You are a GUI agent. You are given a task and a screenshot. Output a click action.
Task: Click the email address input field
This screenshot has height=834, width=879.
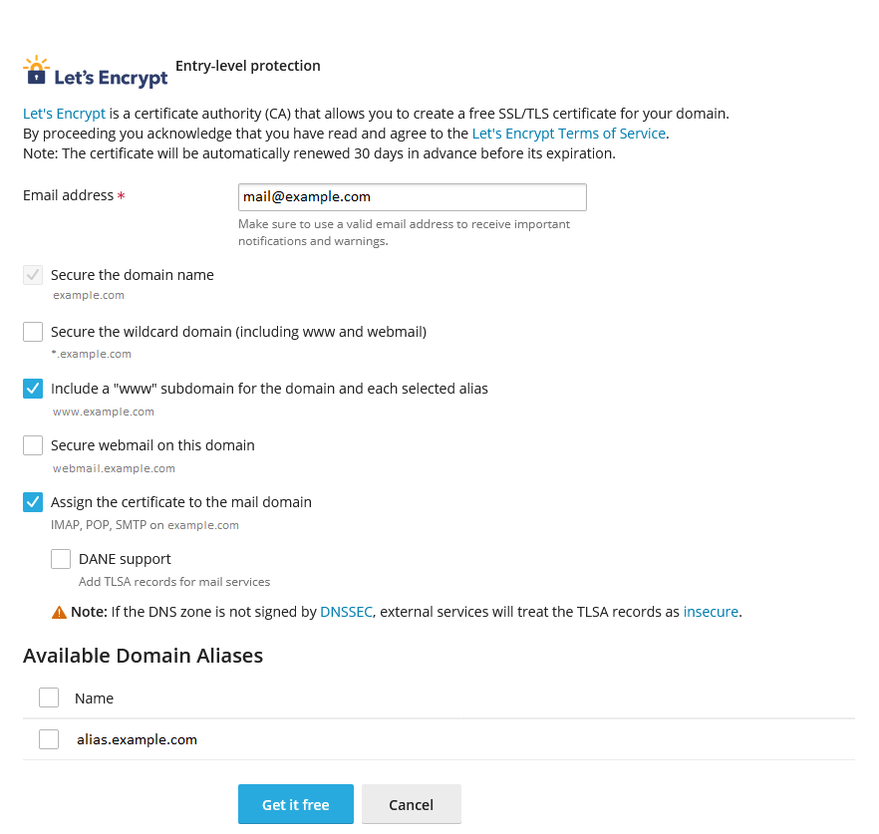(x=412, y=196)
